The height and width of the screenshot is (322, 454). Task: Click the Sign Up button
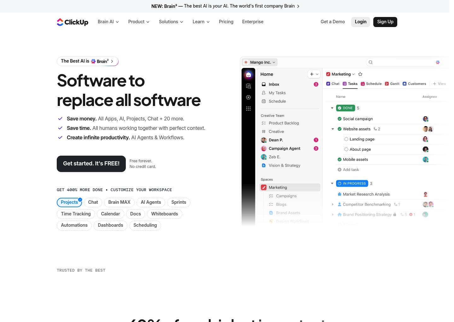click(x=385, y=22)
